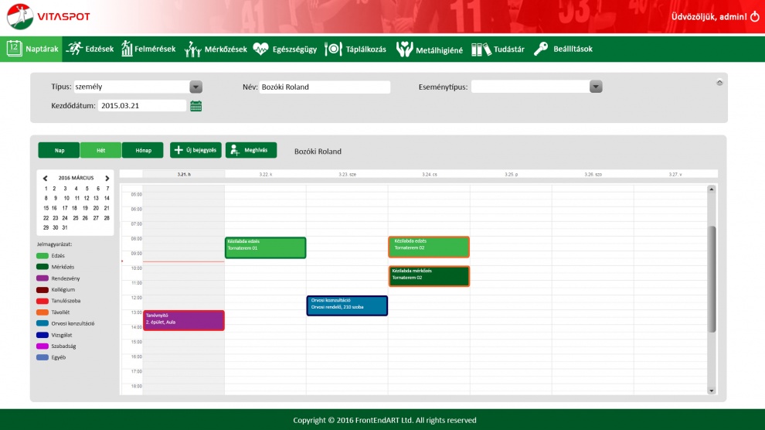Expand the Típus dropdown
The image size is (765, 430).
pyautogui.click(x=196, y=87)
